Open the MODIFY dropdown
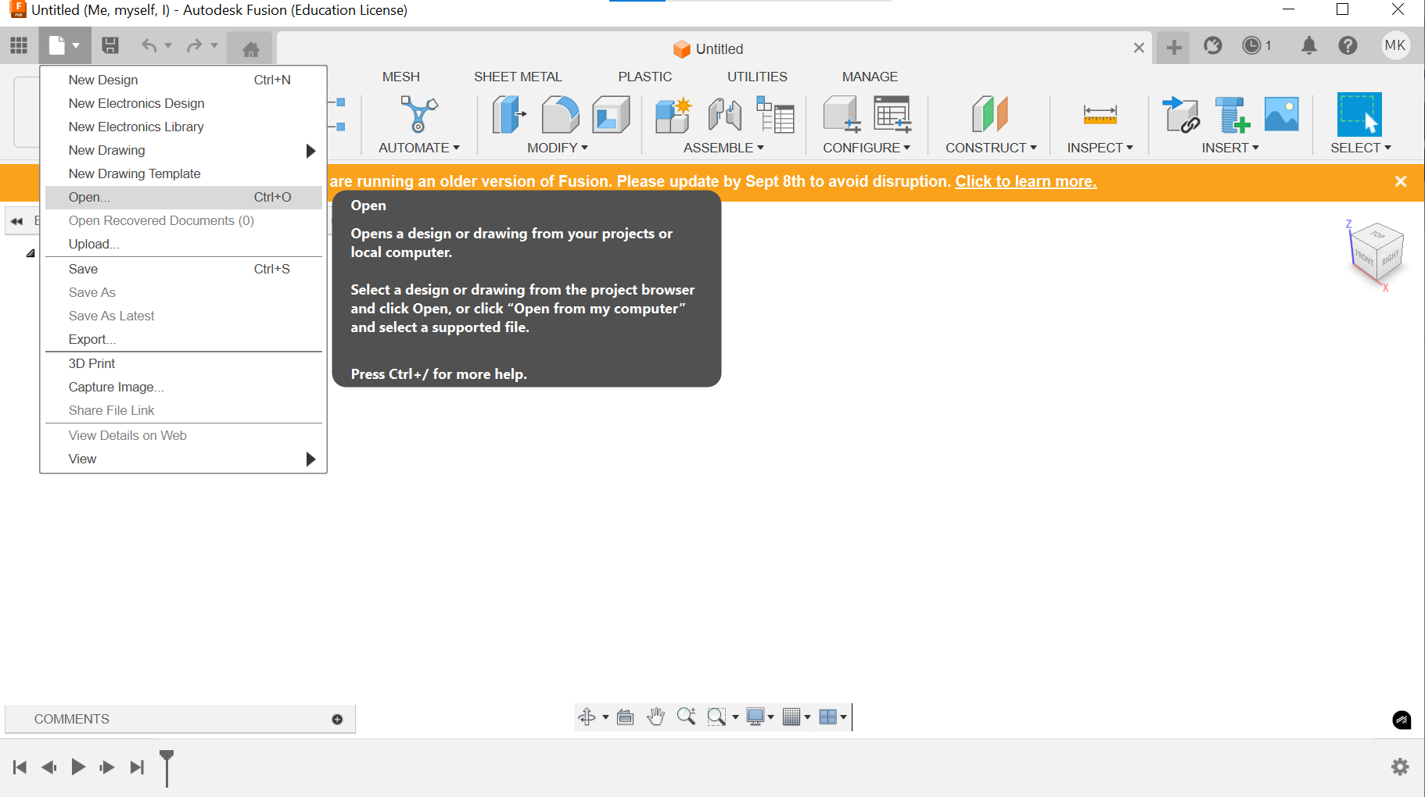The width and height of the screenshot is (1425, 797). (x=557, y=148)
